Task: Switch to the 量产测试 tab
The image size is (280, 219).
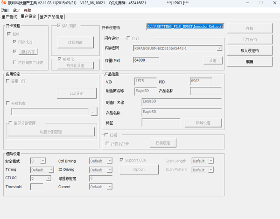Action: pos(9,17)
